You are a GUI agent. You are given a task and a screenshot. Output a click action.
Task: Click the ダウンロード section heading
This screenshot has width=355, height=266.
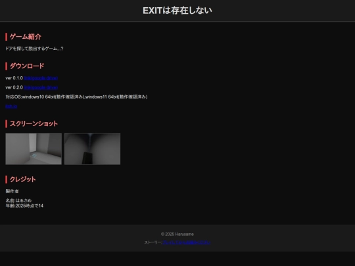tap(27, 66)
